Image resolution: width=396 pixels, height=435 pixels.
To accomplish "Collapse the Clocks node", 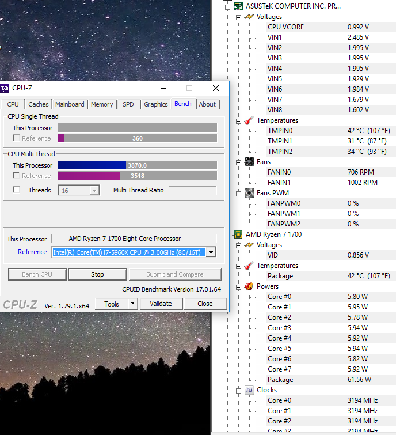I will pos(238,391).
